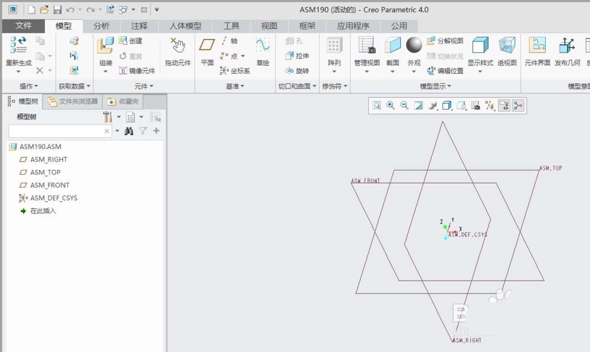Click the Appearance (外观) sphere icon

[414, 45]
